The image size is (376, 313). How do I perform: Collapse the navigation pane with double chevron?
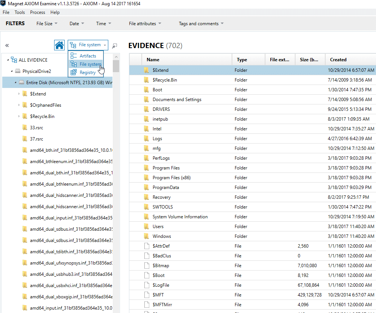point(7,45)
